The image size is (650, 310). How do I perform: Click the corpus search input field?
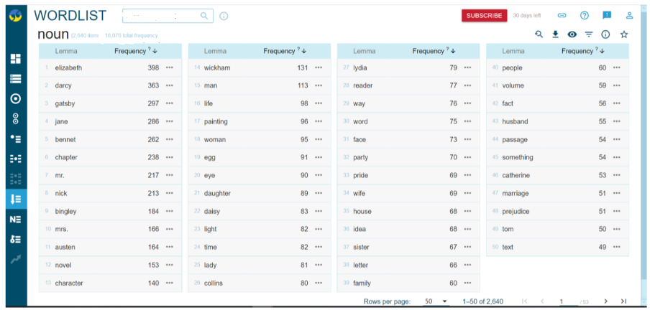(x=162, y=15)
